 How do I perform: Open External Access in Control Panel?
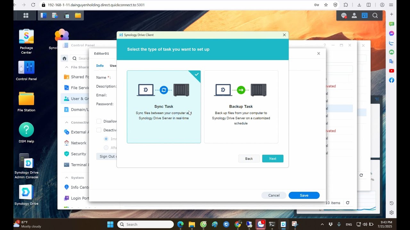[x=76, y=132]
